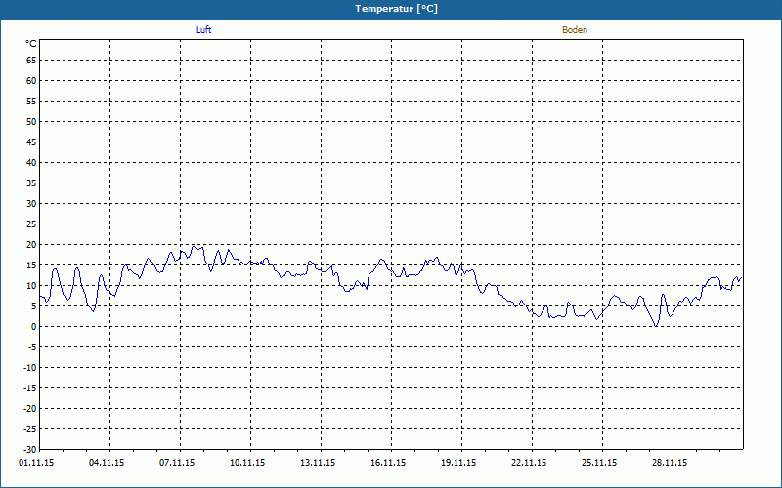This screenshot has height=488, width=782.
Task: Click the °C axis unit label
Action: [31, 44]
